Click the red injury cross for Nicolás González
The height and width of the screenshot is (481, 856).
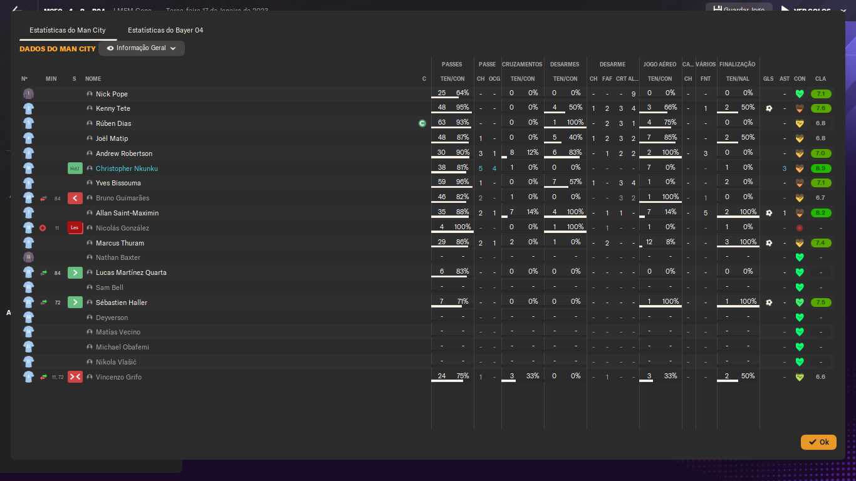[x=43, y=228]
